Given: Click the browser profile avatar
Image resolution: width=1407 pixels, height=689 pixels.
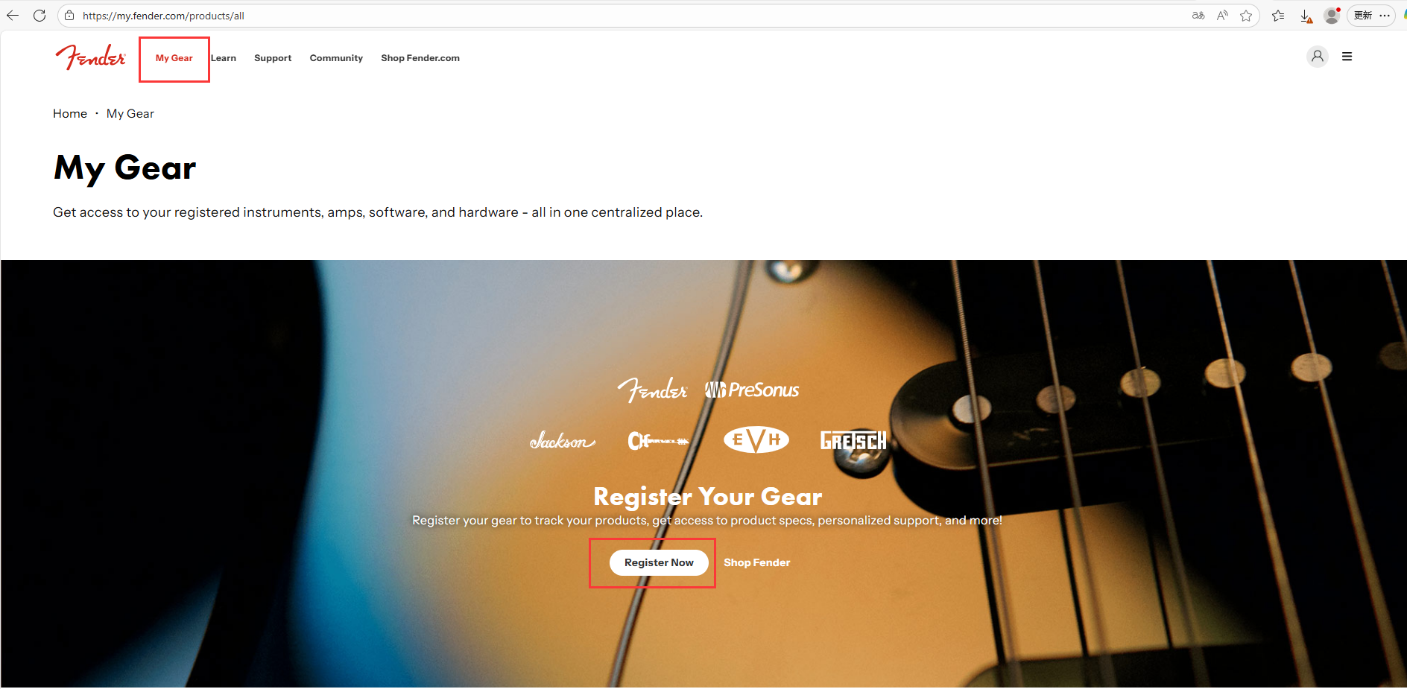Looking at the screenshot, I should [x=1332, y=16].
